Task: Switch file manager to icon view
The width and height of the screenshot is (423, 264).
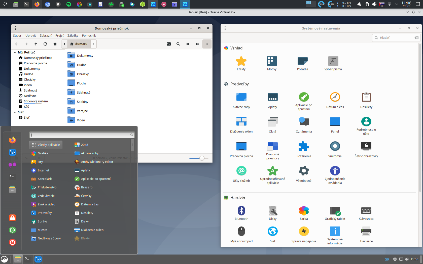Action: coord(188,44)
